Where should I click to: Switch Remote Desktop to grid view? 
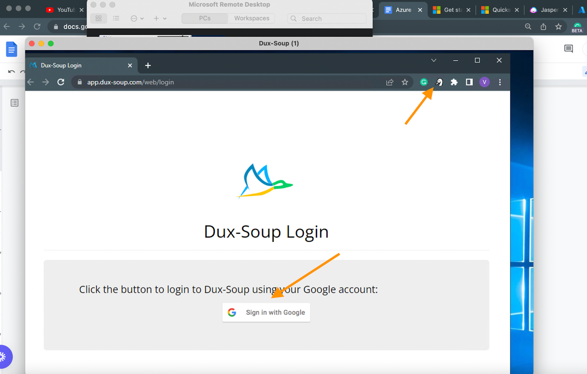[99, 18]
